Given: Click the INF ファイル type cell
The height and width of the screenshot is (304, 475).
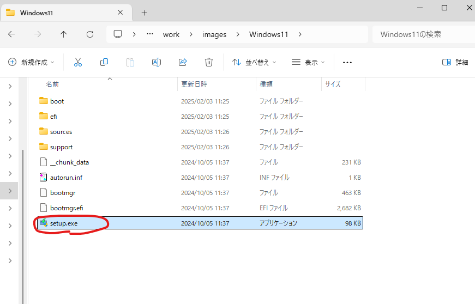Looking at the screenshot, I should (274, 178).
